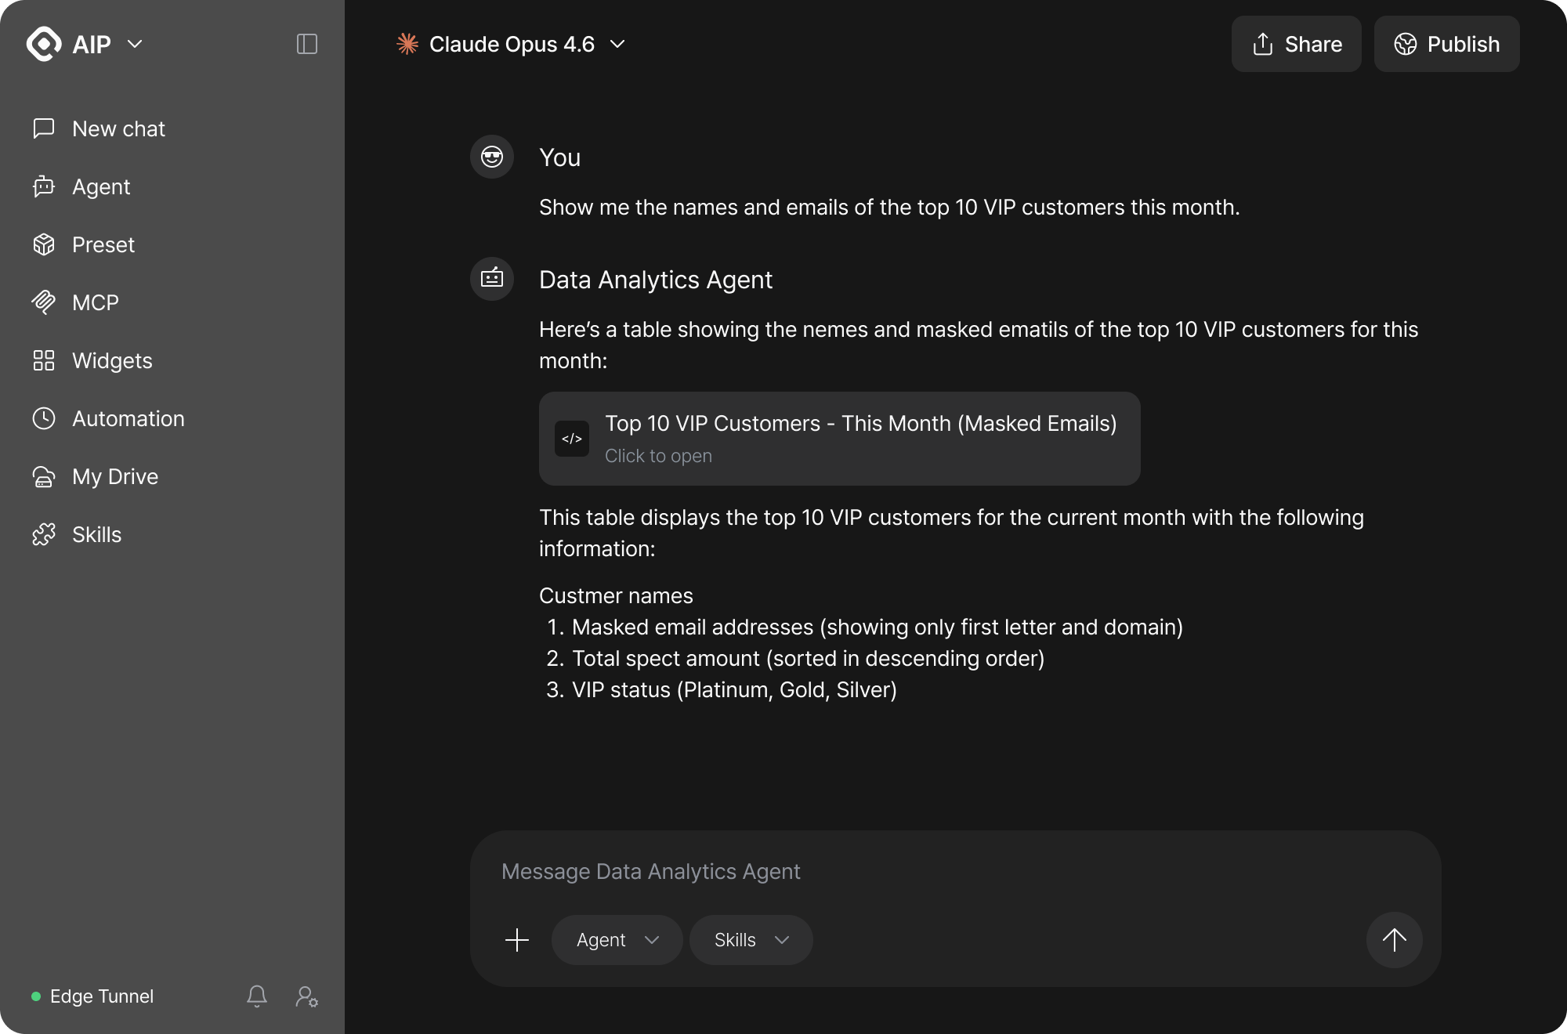Go to the Automation section
The height and width of the screenshot is (1034, 1567).
[128, 418]
